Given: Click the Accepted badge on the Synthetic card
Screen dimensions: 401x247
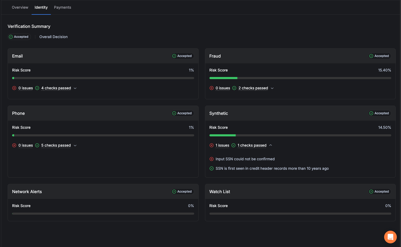Looking at the screenshot, I should (379, 113).
